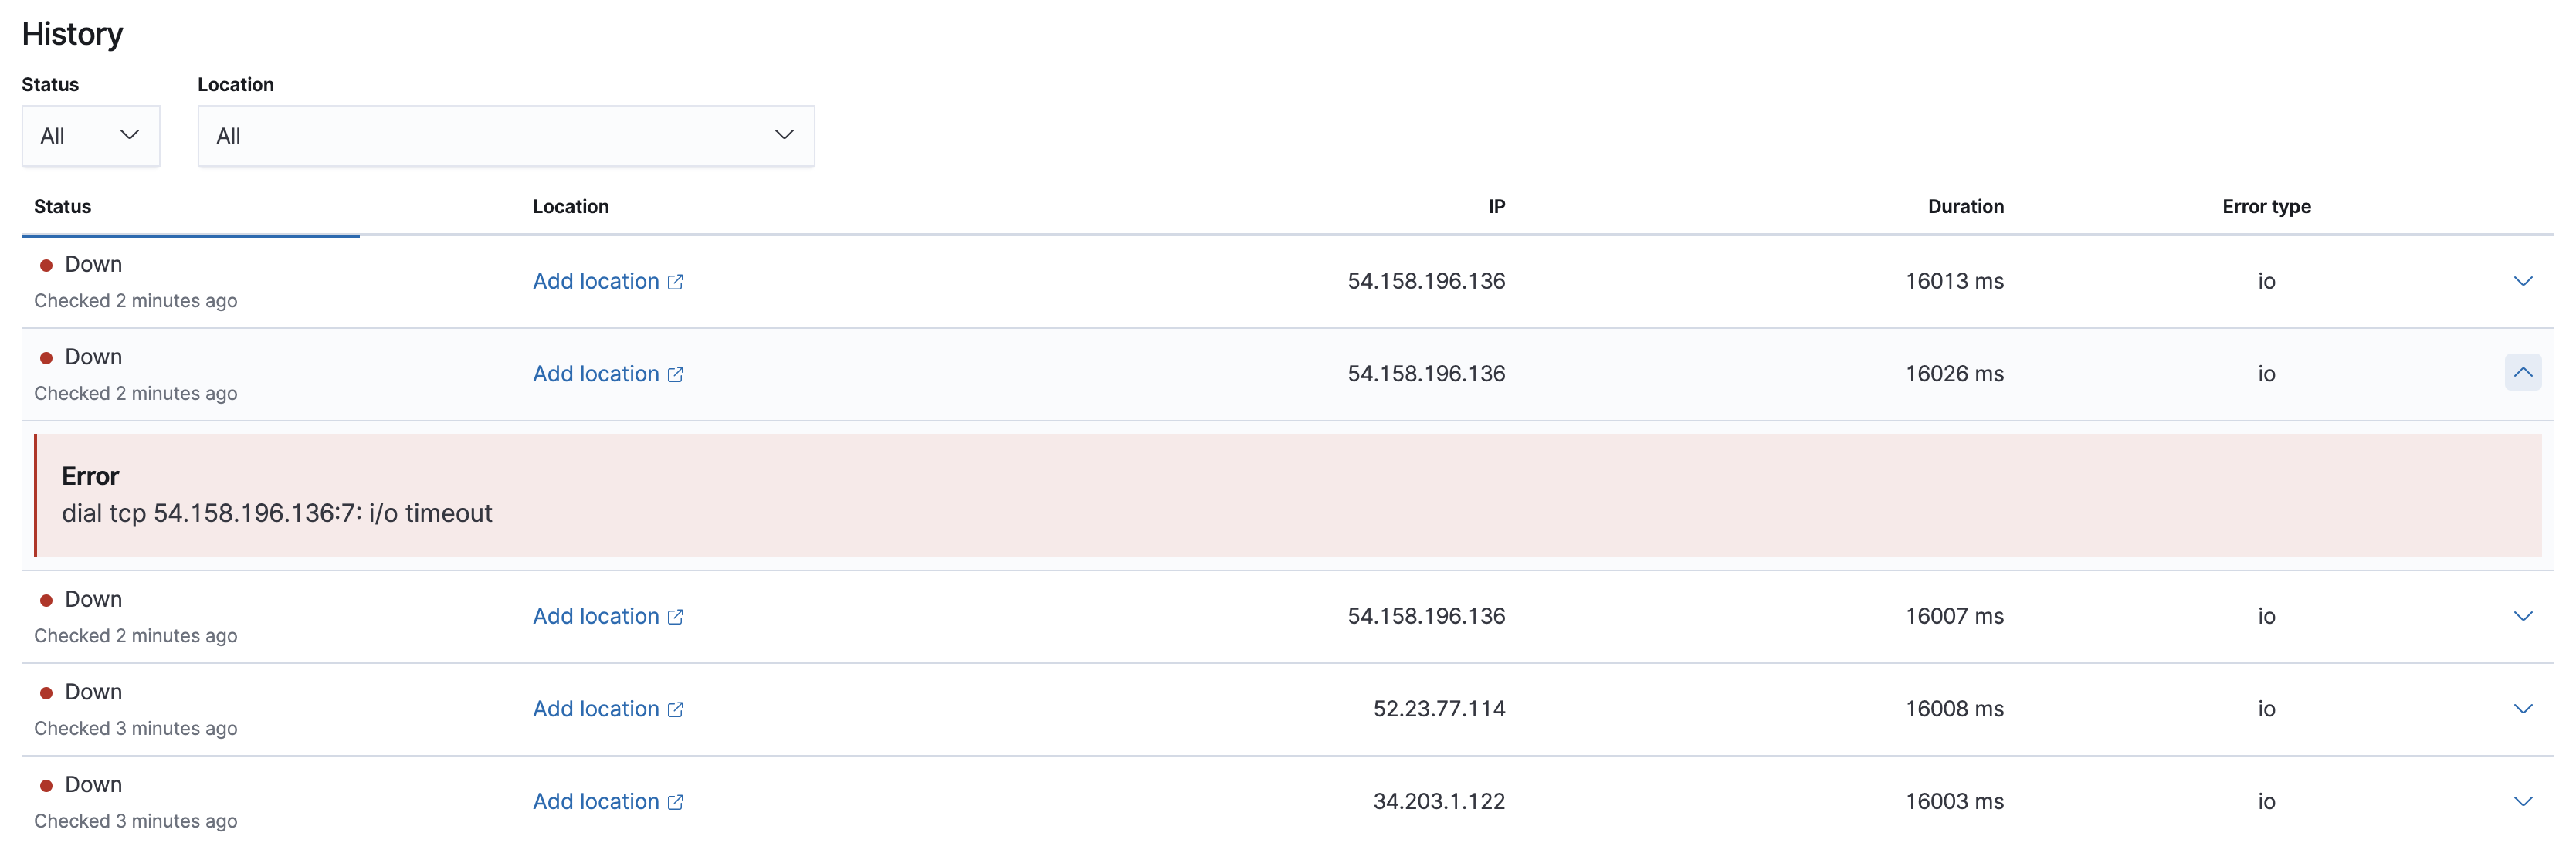Sort by the Status column header
Viewport: 2576px width, 843px height.
pos(62,206)
